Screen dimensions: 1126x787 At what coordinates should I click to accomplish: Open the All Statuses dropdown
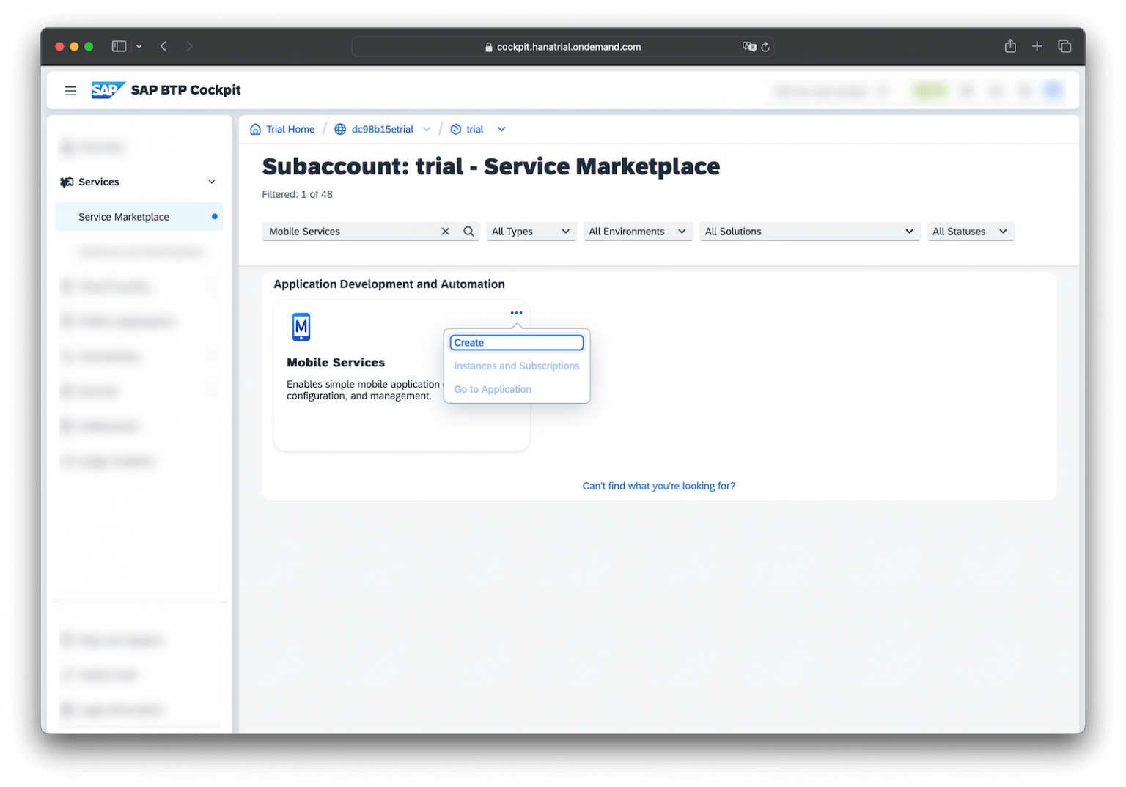click(x=970, y=231)
